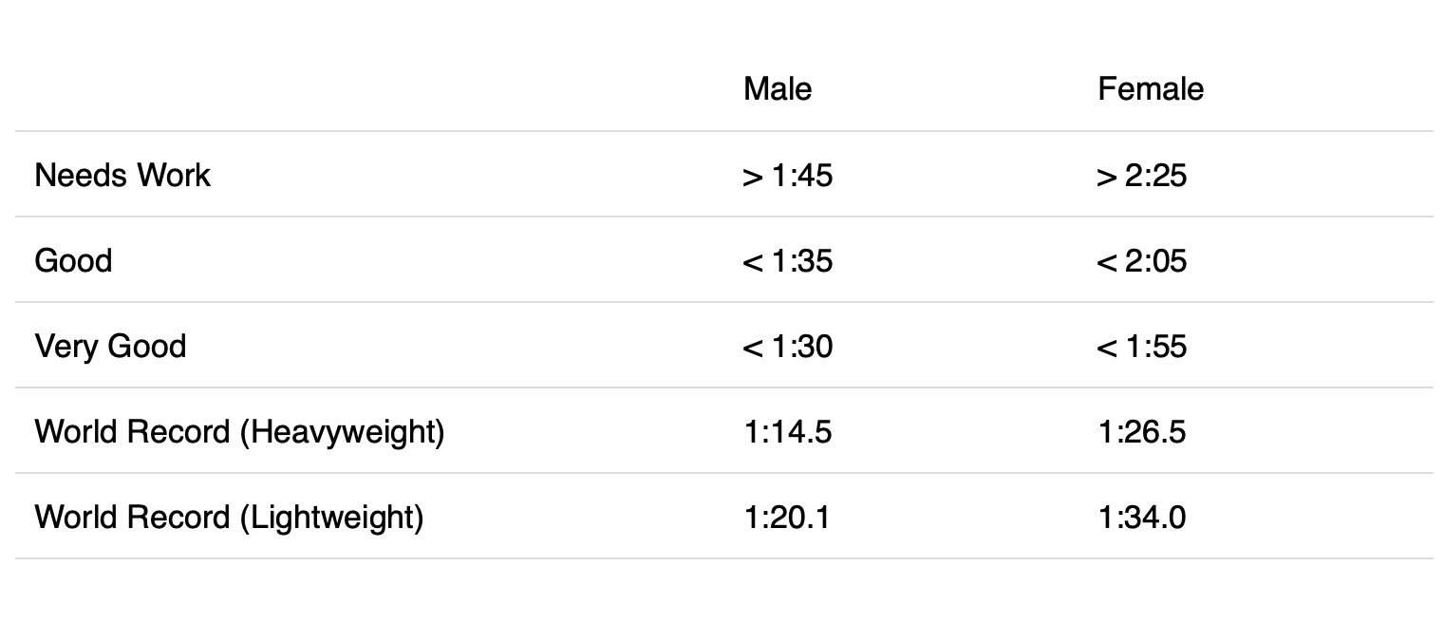
Task: Select the Needs Work row label
Action: tap(122, 175)
